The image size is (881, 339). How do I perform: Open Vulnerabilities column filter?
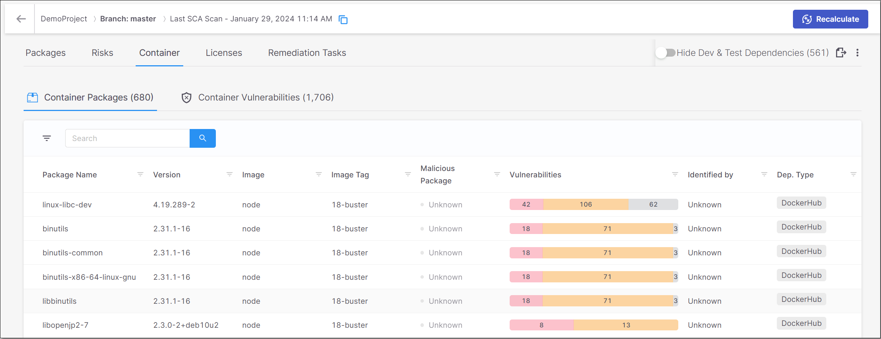tap(675, 174)
